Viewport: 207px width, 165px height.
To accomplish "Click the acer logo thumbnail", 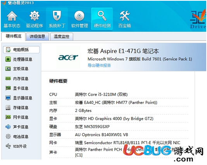I will [68, 57].
